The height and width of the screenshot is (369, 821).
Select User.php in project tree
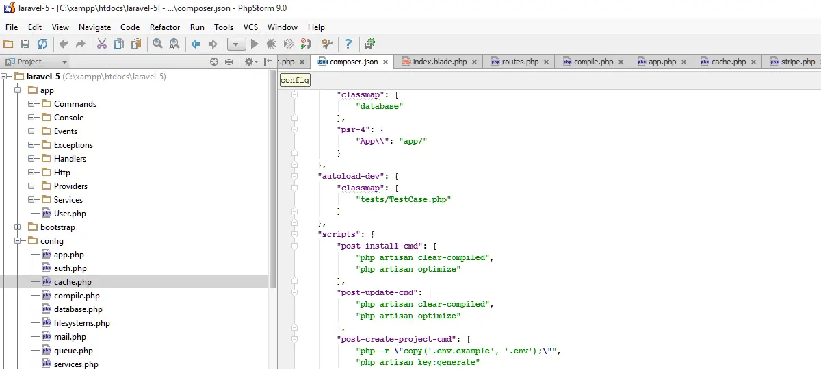70,214
